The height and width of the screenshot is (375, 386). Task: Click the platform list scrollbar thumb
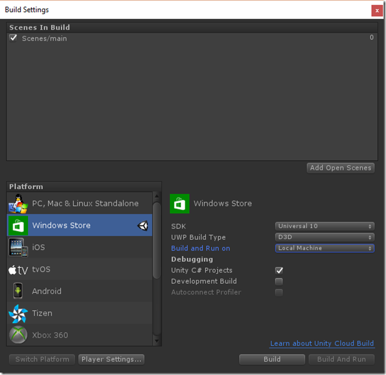point(157,240)
